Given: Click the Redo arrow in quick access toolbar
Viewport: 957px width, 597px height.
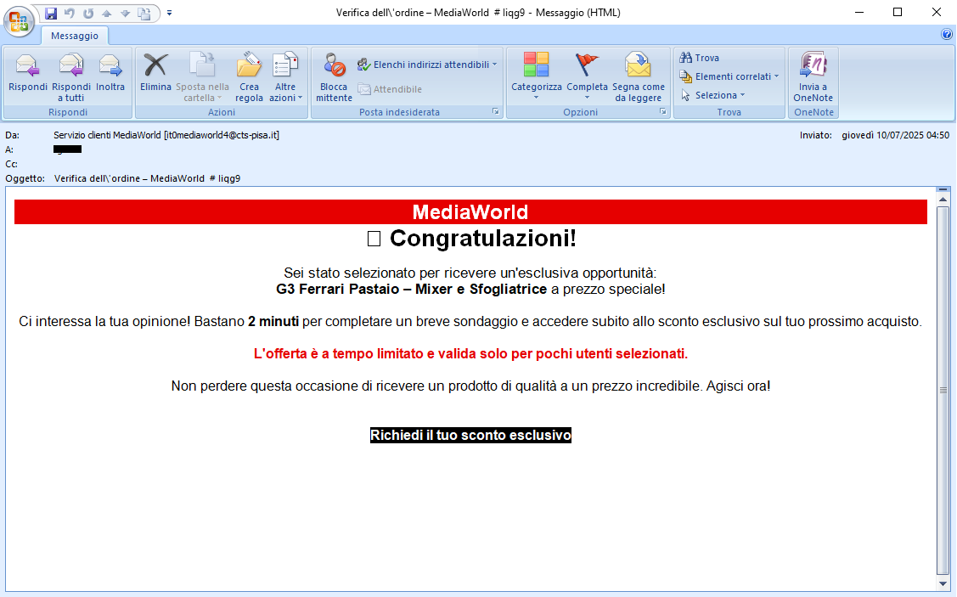Looking at the screenshot, I should 88,13.
